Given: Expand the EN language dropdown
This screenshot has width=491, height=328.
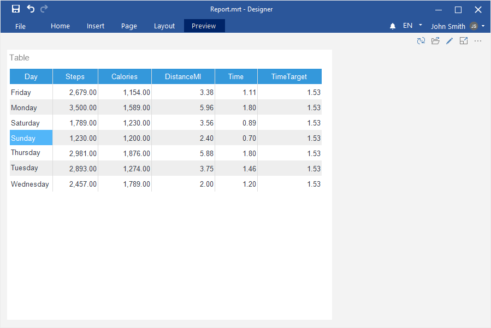Looking at the screenshot, I should [x=421, y=25].
